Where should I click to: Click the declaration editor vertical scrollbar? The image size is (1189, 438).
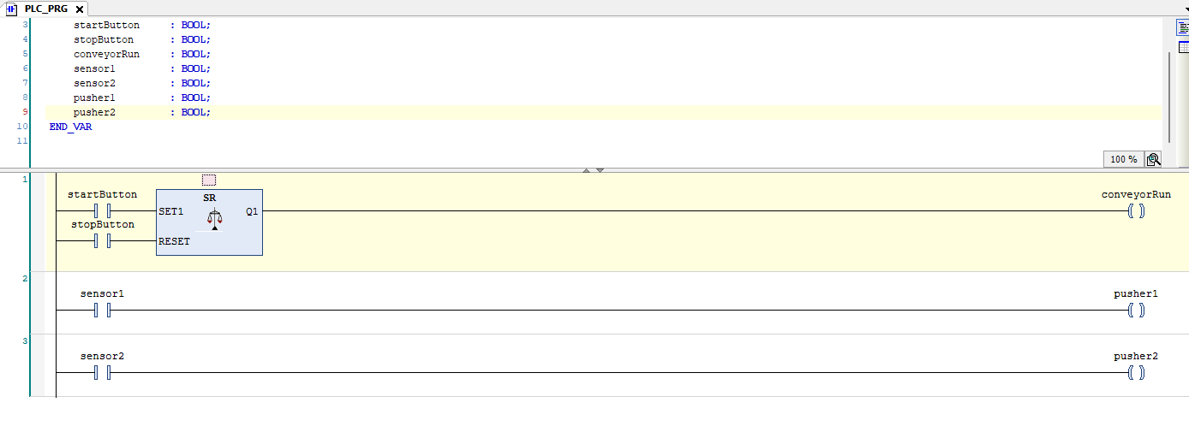pos(1168,94)
